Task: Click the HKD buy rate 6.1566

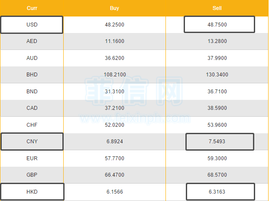Action: pos(114,192)
